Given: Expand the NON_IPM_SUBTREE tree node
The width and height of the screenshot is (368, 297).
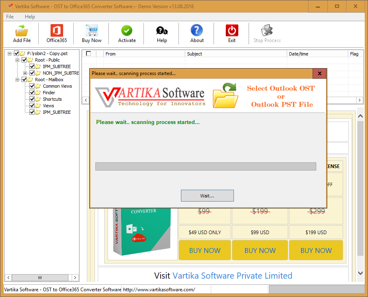Looking at the screenshot, I should click(25, 73).
